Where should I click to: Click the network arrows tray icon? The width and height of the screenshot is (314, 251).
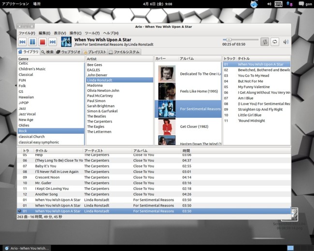tap(289, 4)
